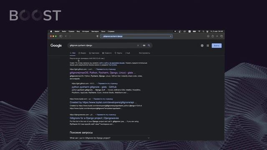The image size is (267, 150).
Task: Toggle the Safari sidebar button
Action: (x=61, y=36)
